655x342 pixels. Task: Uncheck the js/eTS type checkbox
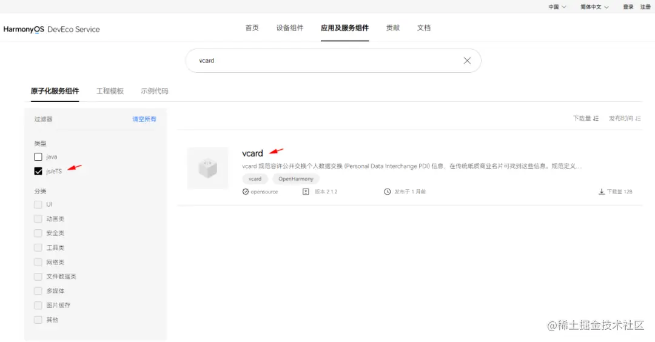38,171
